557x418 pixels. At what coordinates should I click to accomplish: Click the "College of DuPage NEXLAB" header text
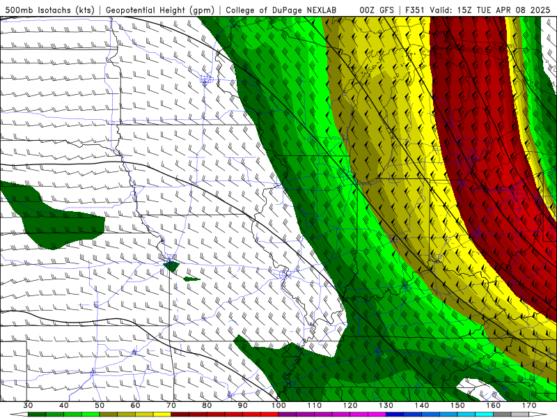click(x=281, y=10)
